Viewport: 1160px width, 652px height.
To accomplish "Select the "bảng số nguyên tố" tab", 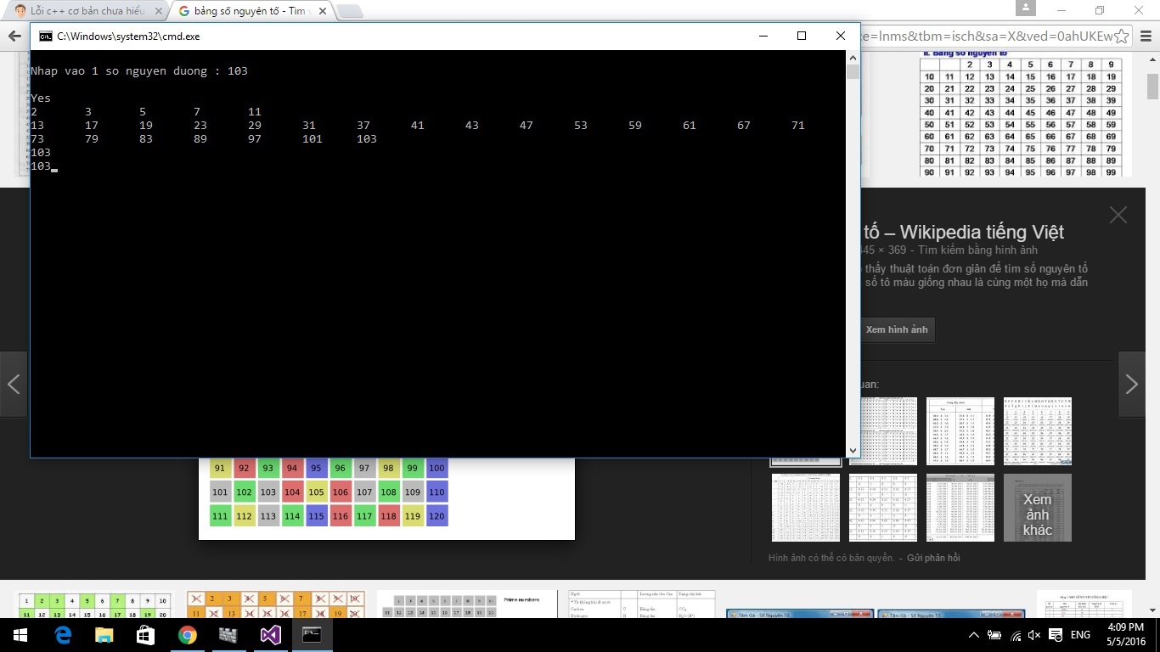I will pyautogui.click(x=246, y=11).
